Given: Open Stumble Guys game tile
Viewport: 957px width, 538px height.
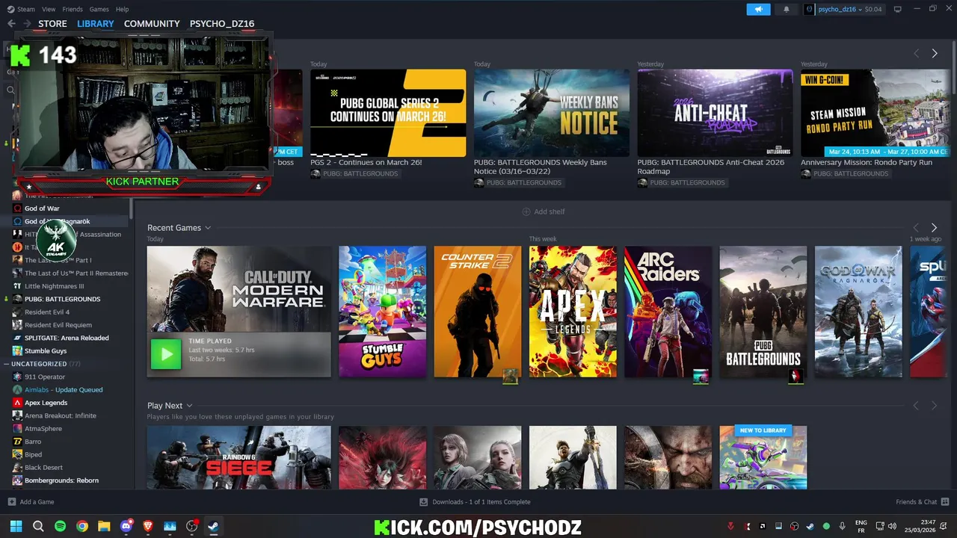Looking at the screenshot, I should [x=382, y=312].
